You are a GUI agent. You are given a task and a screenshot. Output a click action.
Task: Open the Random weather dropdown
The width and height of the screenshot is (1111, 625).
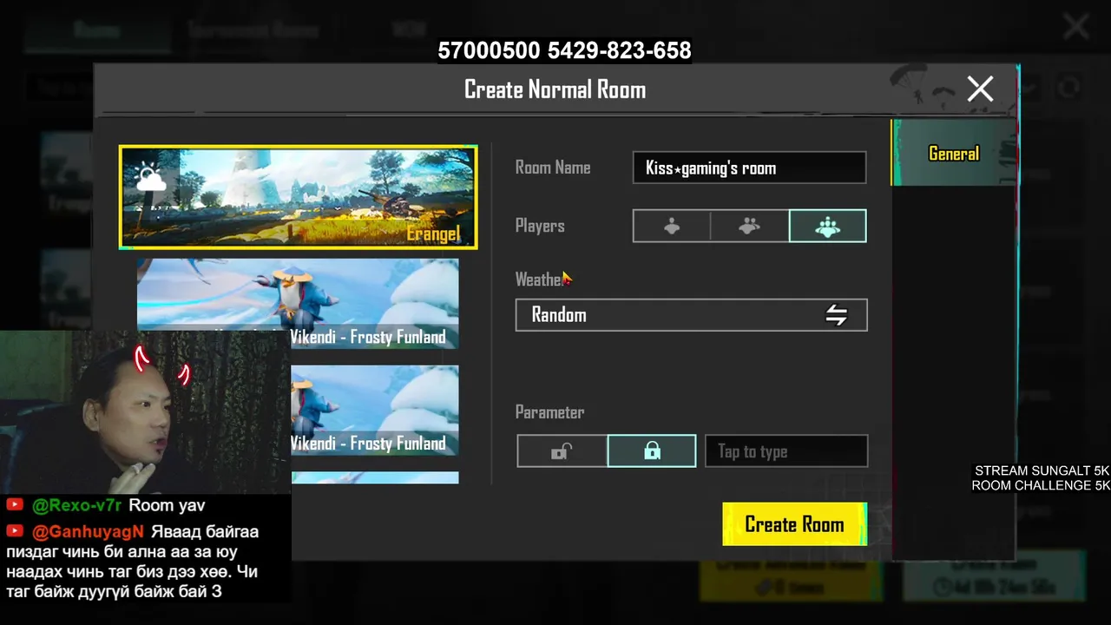(691, 315)
